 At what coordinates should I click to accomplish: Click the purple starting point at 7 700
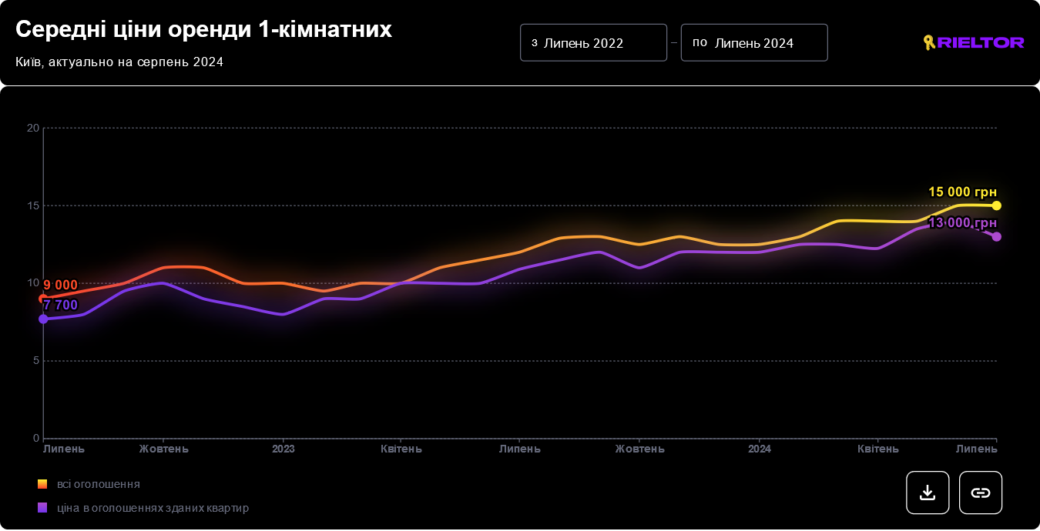coord(43,318)
